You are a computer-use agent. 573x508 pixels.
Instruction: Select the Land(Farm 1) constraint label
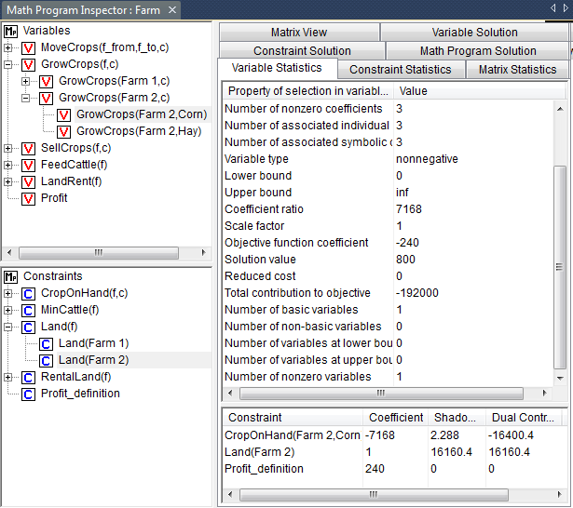93,343
